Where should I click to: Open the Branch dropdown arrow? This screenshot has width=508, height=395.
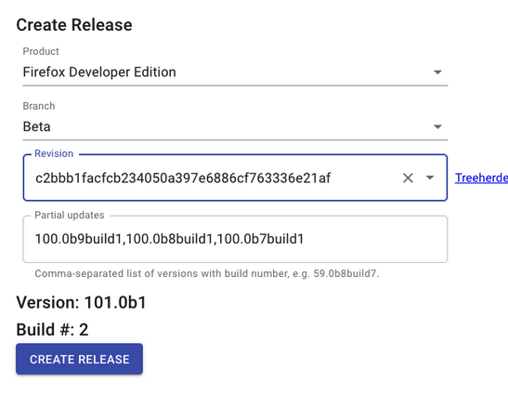point(437,126)
